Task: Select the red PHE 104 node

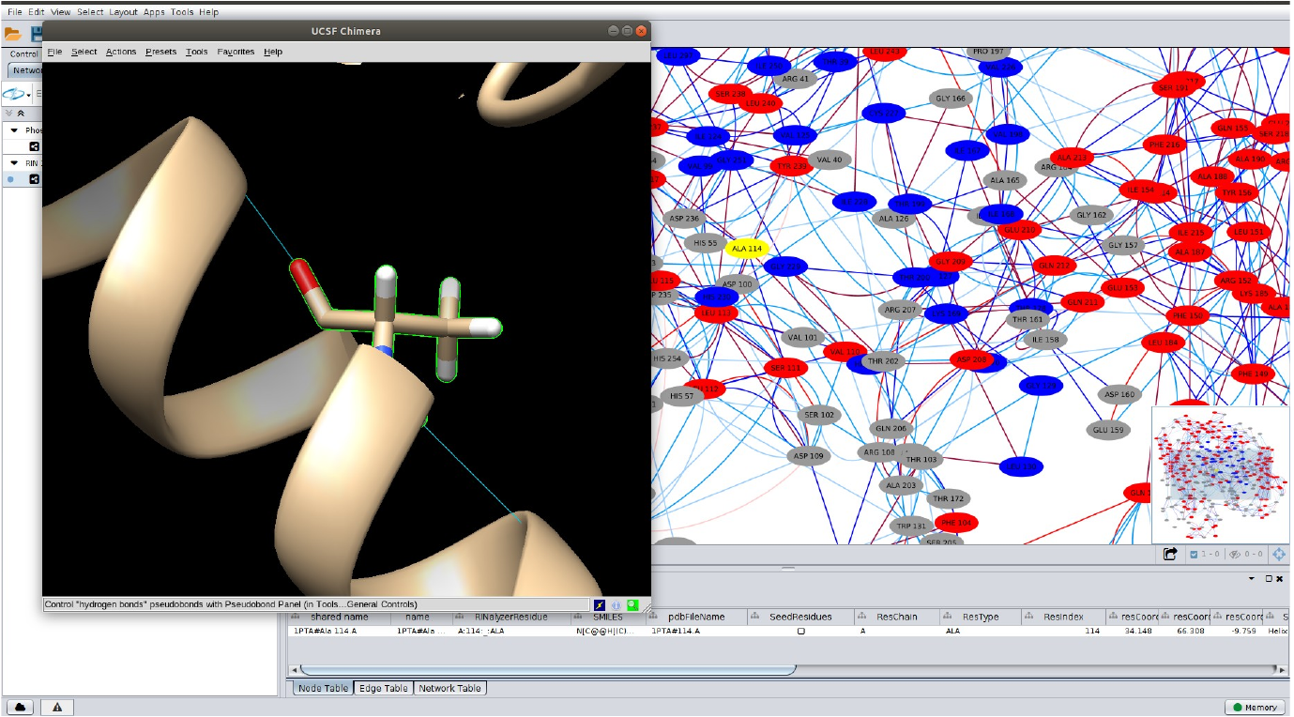Action: coord(956,523)
